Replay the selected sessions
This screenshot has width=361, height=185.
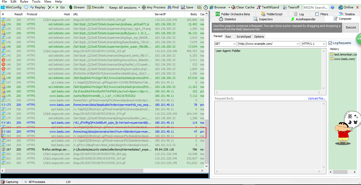pyautogui.click(x=38, y=7)
